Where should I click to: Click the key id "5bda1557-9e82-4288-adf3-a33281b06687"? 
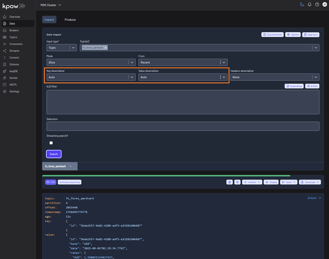tap(111, 226)
